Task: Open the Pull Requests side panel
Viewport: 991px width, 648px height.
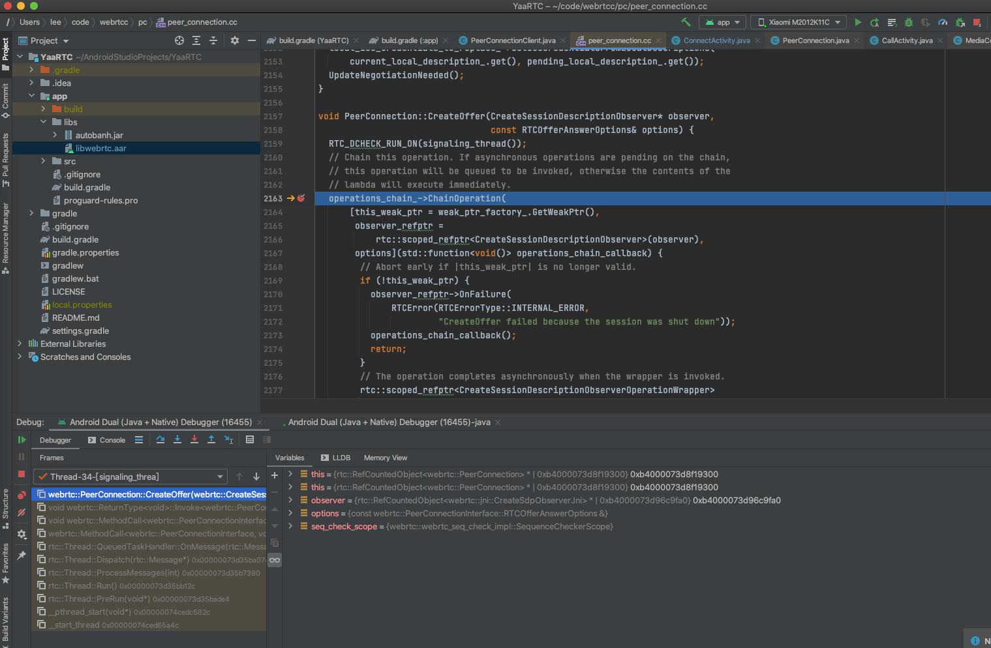Action: point(6,160)
